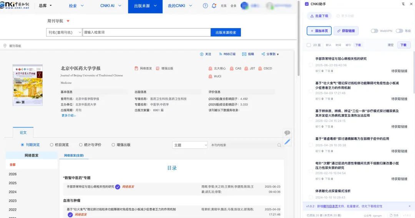Image resolution: width=415 pixels, height=218 pixels.
Task: Click the 充值 recharge link
Action: pos(224,5)
